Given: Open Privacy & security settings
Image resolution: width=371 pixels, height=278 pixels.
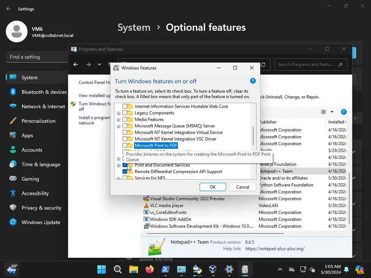Looking at the screenshot, I should coord(37,208).
